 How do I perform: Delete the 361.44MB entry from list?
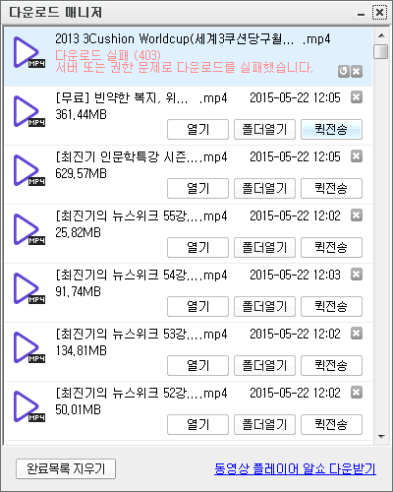[x=357, y=97]
